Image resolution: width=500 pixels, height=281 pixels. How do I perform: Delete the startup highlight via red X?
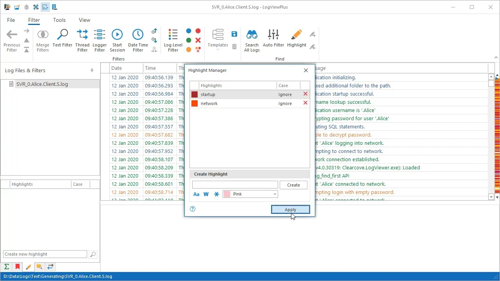click(x=305, y=94)
